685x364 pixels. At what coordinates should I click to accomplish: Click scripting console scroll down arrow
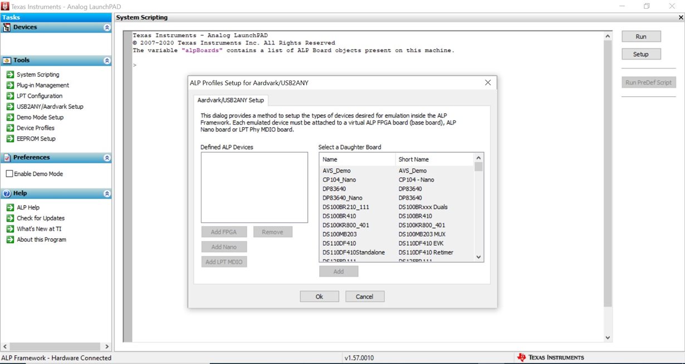pos(608,337)
